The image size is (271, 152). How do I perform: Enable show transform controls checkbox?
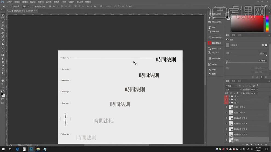(33, 6)
